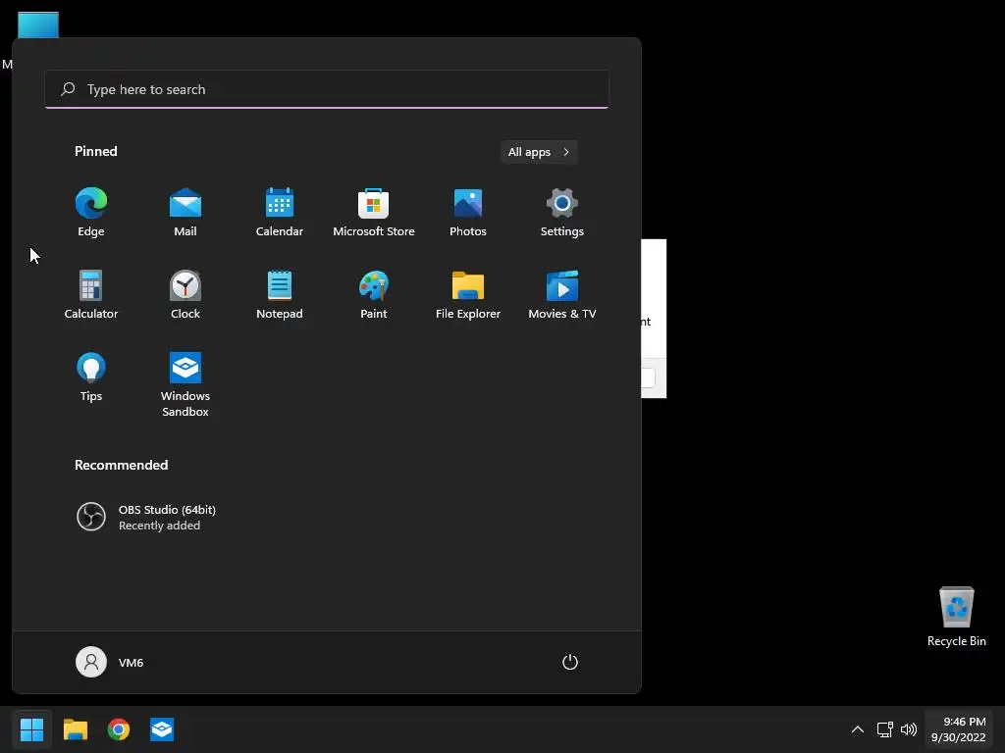This screenshot has height=753, width=1005.
Task: Open the Calculator app
Action: 91,294
